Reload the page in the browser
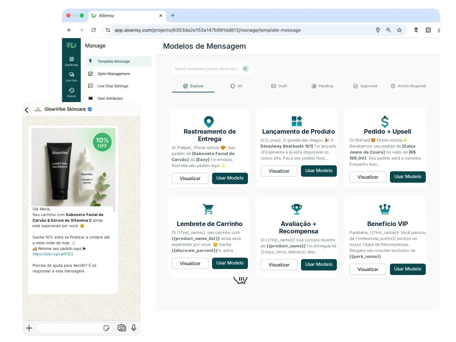Screen dimensions: 456x342 (93, 30)
